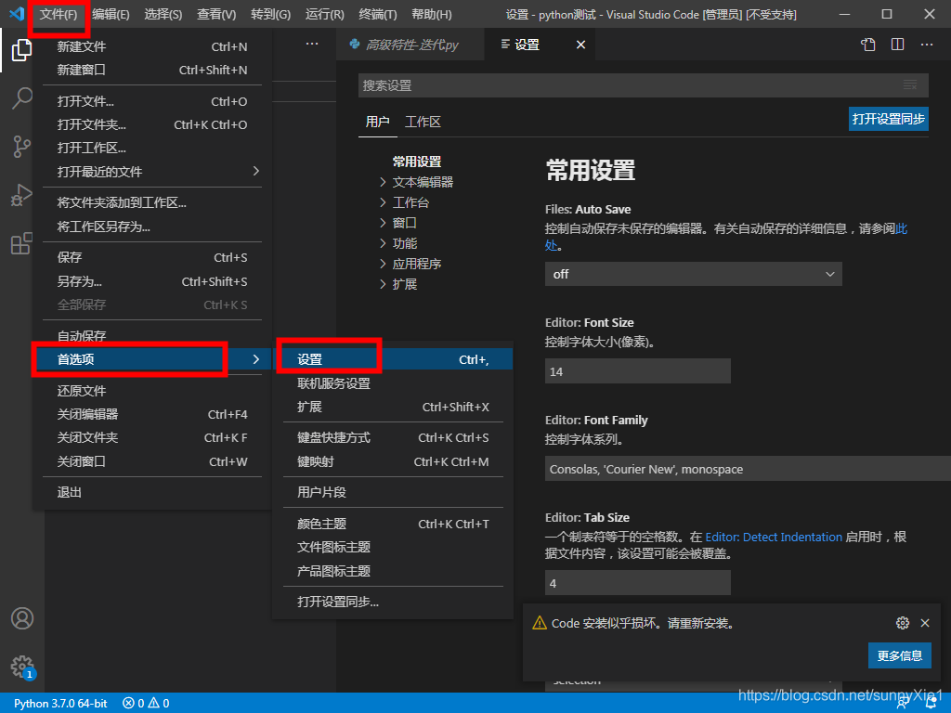Open the 文件(F) menu
Screen dimensions: 951x713
tap(59, 14)
